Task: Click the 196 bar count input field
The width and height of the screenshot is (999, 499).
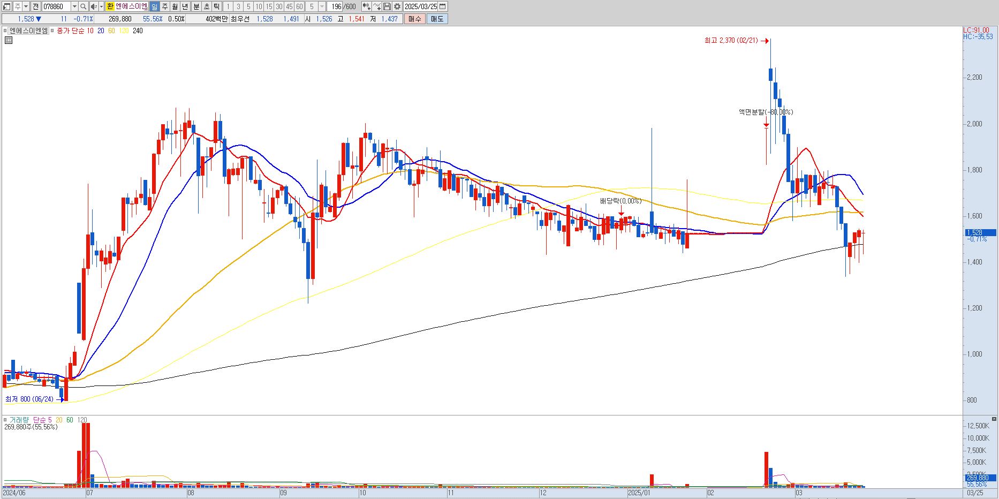Action: (x=336, y=6)
